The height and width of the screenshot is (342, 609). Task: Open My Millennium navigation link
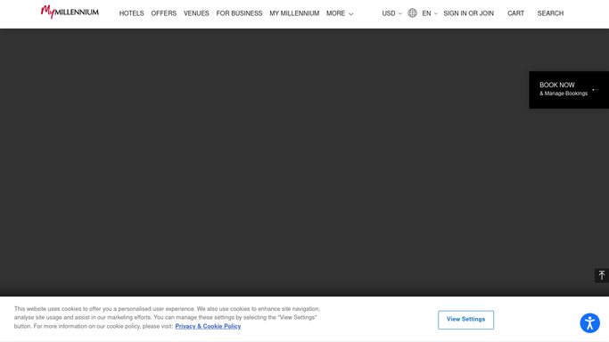pos(294,13)
